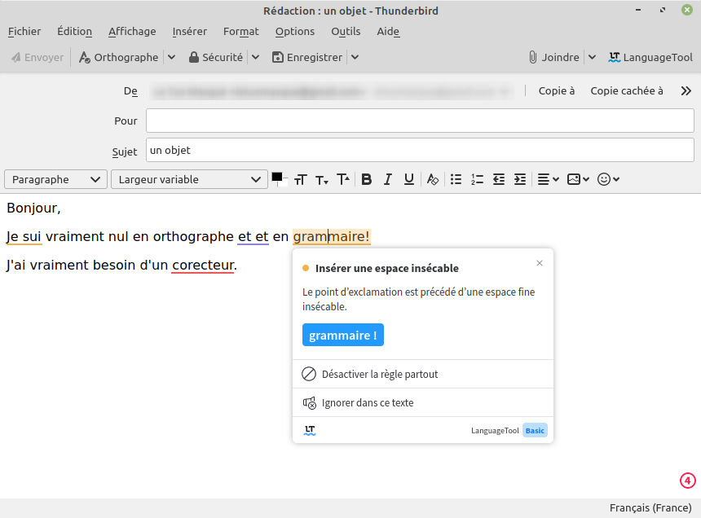The image size is (701, 518).
Task: Apply bulleted list
Action: pos(456,179)
